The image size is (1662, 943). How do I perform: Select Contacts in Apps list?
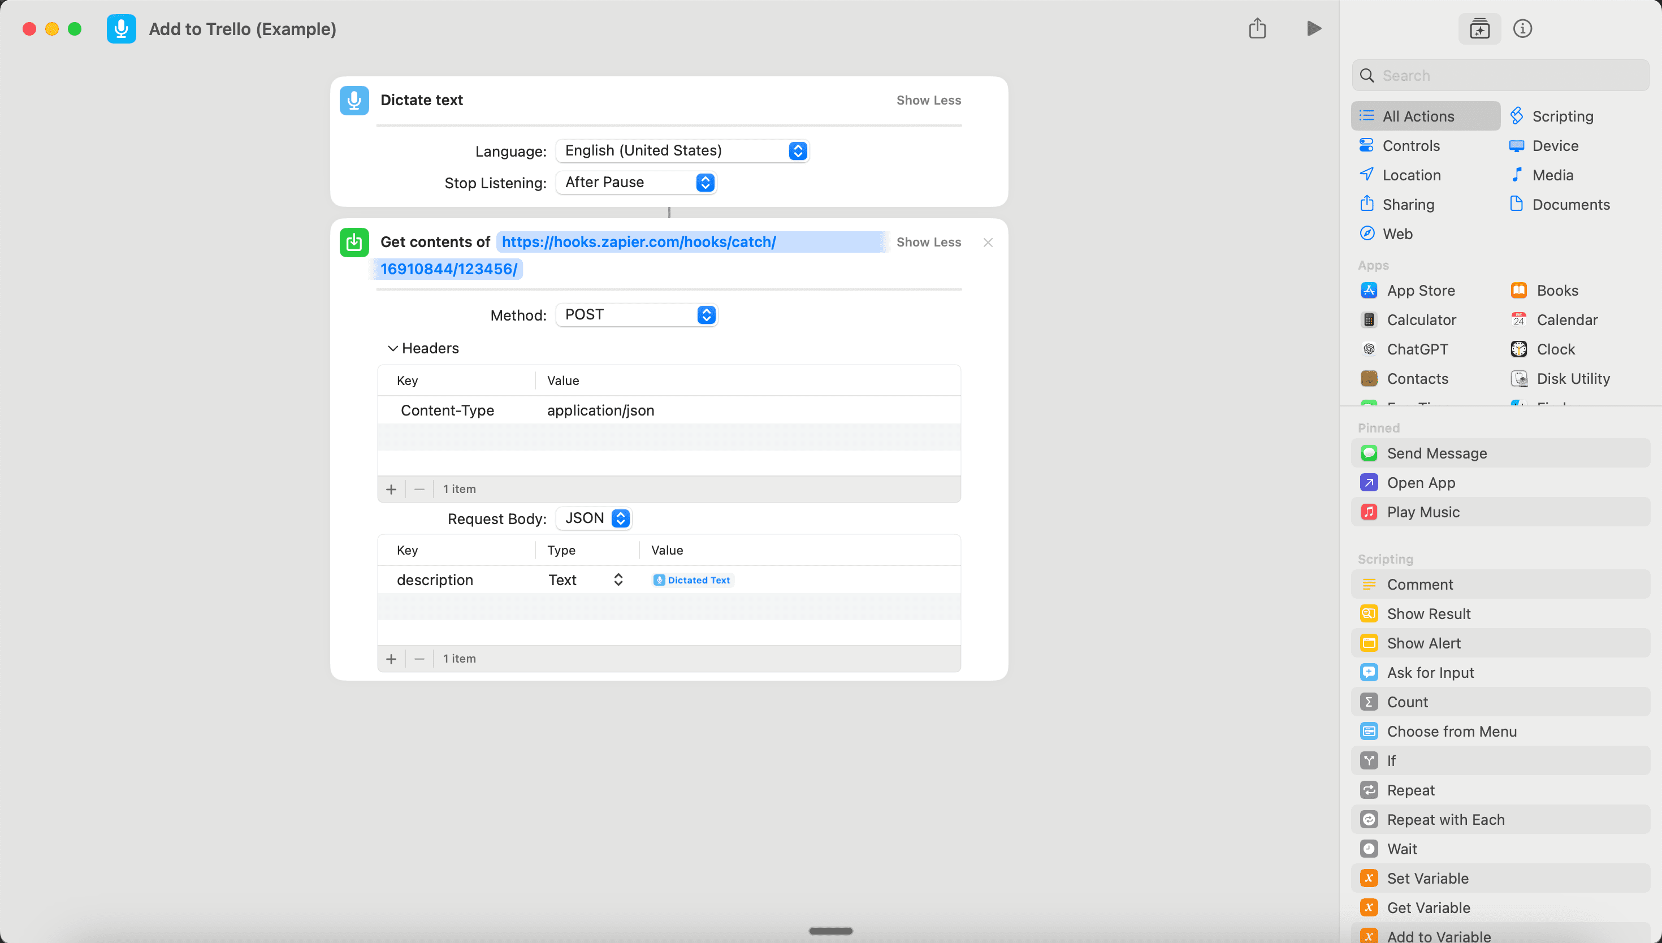[1404, 378]
